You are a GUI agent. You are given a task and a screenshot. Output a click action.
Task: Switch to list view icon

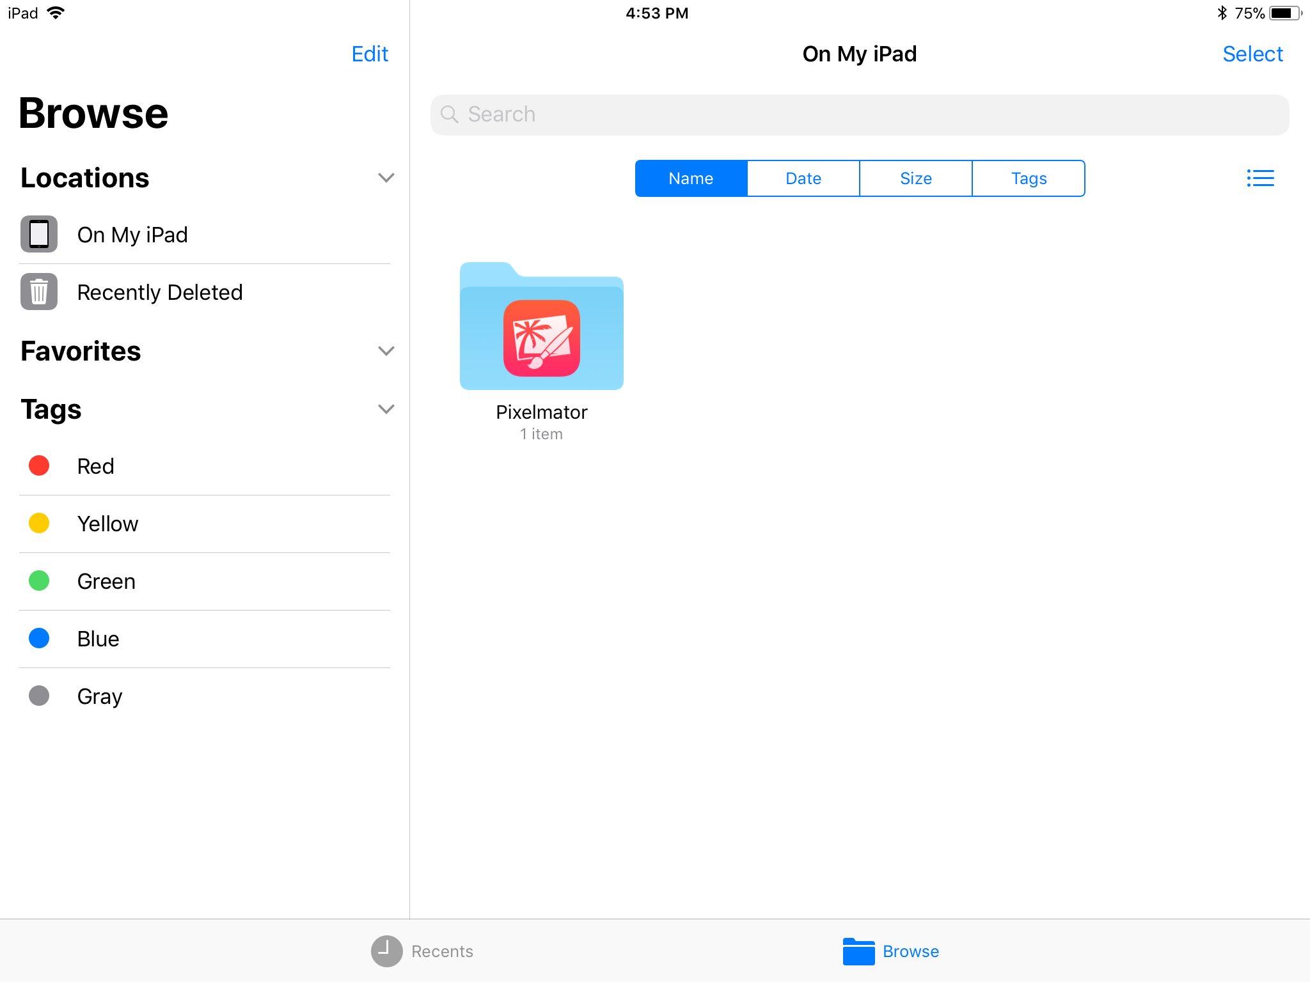pyautogui.click(x=1260, y=178)
